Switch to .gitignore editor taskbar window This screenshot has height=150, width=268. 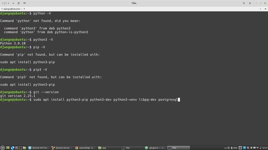pyautogui.click(x=155, y=148)
